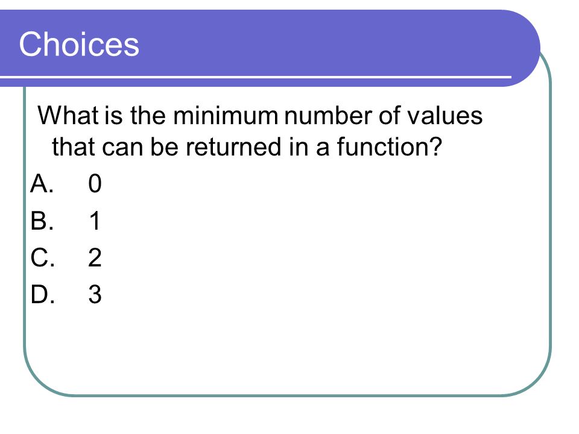Click the words that can in second line

point(97,146)
